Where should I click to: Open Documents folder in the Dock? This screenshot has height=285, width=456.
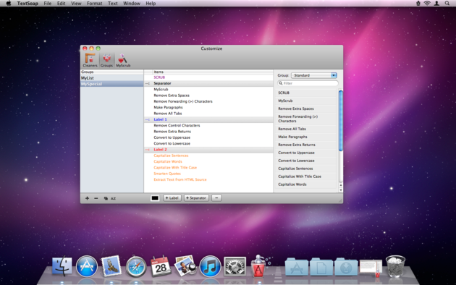coord(321,267)
